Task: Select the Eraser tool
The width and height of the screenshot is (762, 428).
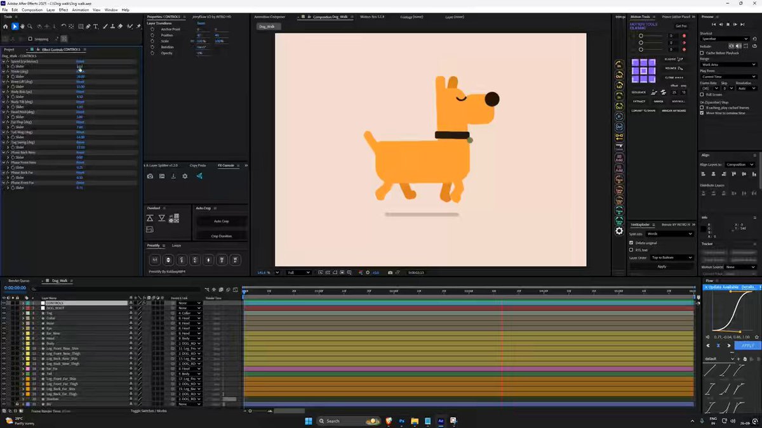Action: click(120, 27)
